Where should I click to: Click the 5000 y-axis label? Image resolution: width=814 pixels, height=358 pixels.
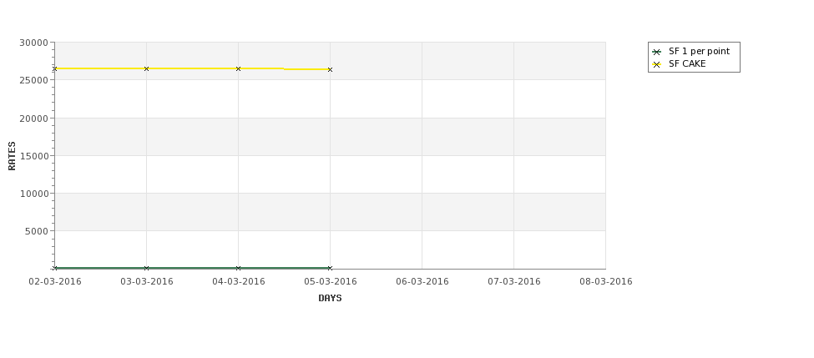point(37,231)
